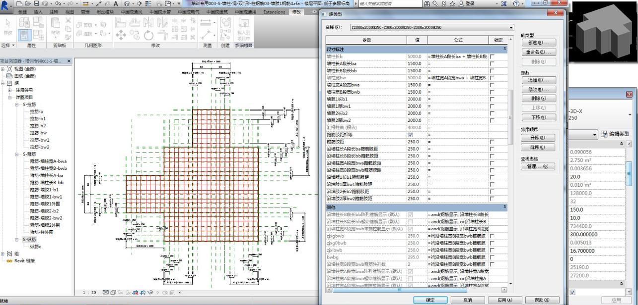This screenshot has height=305, width=638.
Task: Click the help question mark icon in title bar
Action: tap(517, 3)
